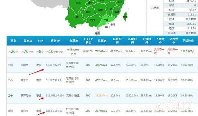
Task: Click the 南宁市 monitoring point cell
Action: pyautogui.click(x=24, y=80)
